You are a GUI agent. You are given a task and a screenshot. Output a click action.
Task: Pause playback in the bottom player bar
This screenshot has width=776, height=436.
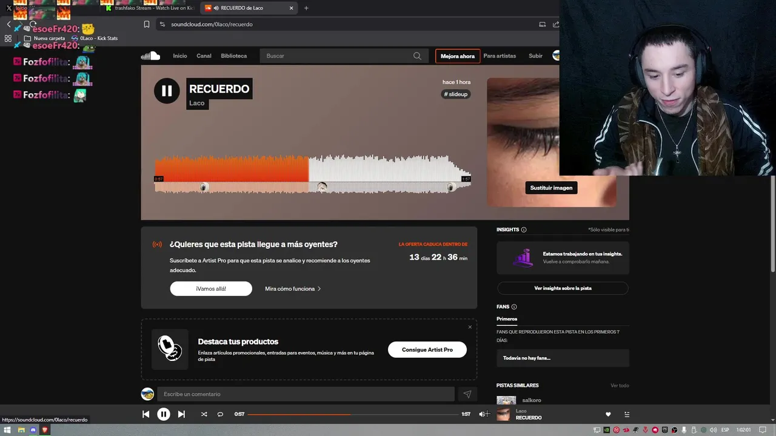pyautogui.click(x=164, y=414)
